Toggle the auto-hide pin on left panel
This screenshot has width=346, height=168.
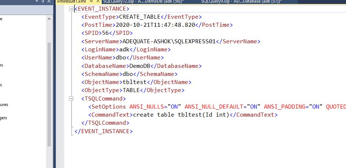[43, 1]
